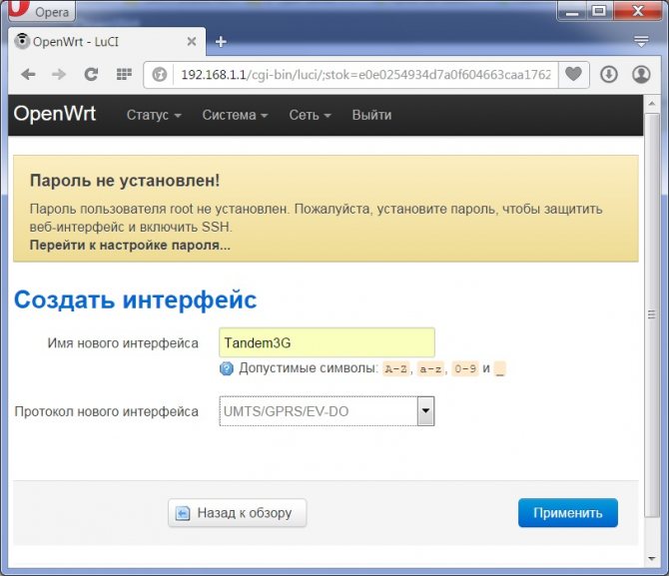Minimize the Opera window

[x=572, y=11]
